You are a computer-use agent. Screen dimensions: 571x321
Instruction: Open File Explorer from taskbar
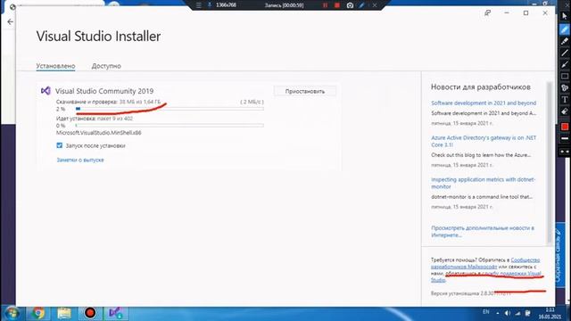[x=64, y=313]
